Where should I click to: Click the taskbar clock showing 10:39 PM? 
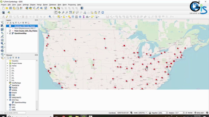click(197, 116)
